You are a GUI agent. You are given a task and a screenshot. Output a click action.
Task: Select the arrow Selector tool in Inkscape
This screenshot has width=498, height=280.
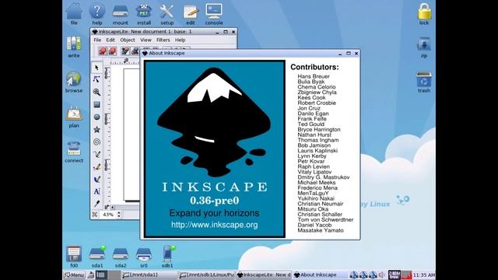96,68
